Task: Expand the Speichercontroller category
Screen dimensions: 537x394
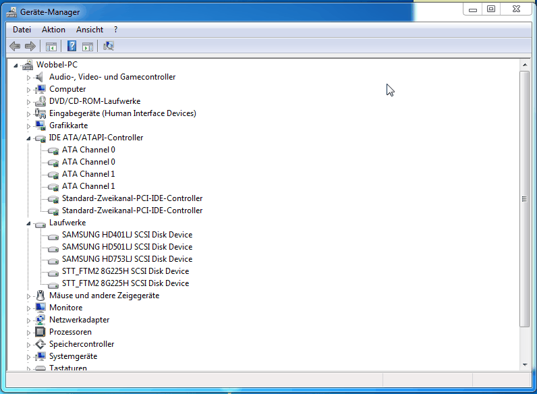Action: pos(28,345)
